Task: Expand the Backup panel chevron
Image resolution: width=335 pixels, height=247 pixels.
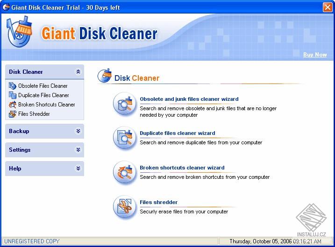Action: click(x=78, y=131)
